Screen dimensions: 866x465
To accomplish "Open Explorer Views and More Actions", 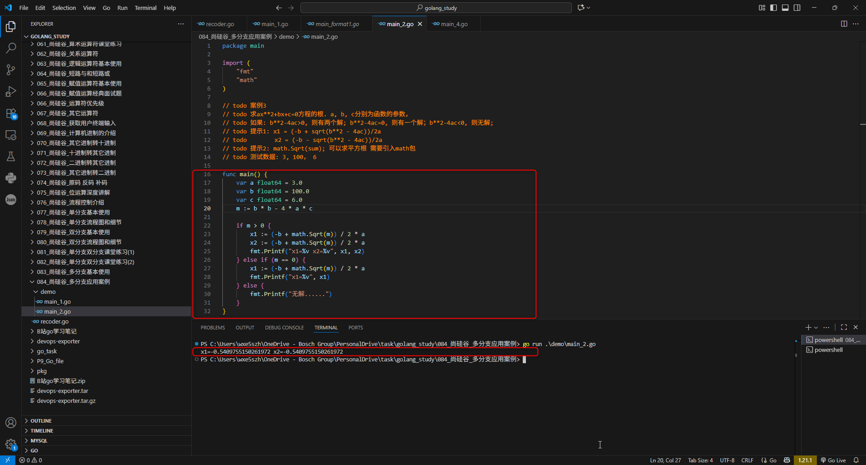I will coord(181,24).
